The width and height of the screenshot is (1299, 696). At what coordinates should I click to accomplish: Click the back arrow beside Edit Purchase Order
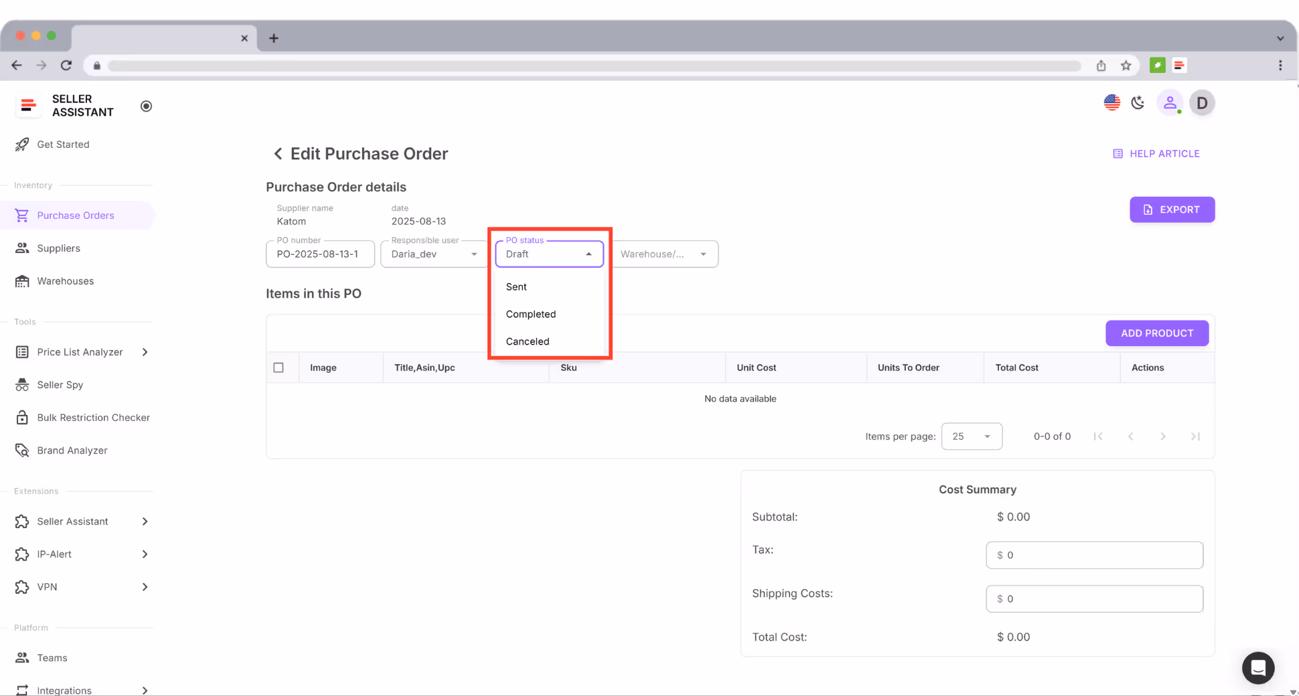tap(278, 154)
